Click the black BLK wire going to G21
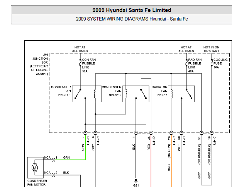The width and height of the screenshot is (232, 187). (136, 156)
